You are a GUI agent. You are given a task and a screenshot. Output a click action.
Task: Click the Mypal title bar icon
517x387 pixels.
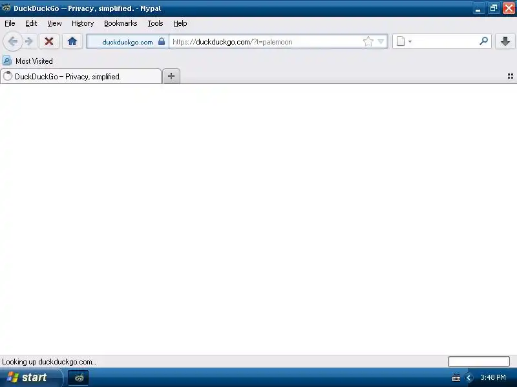pos(6,8)
